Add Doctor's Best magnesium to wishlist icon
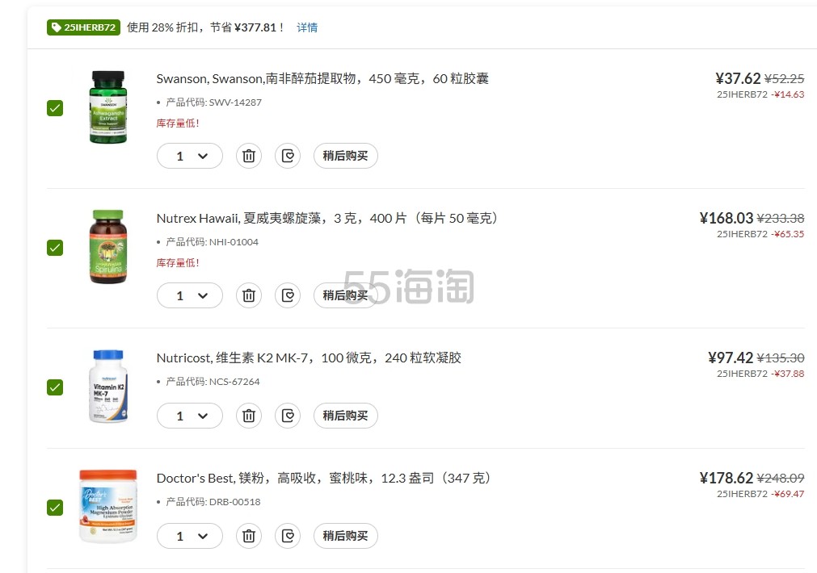 click(288, 536)
